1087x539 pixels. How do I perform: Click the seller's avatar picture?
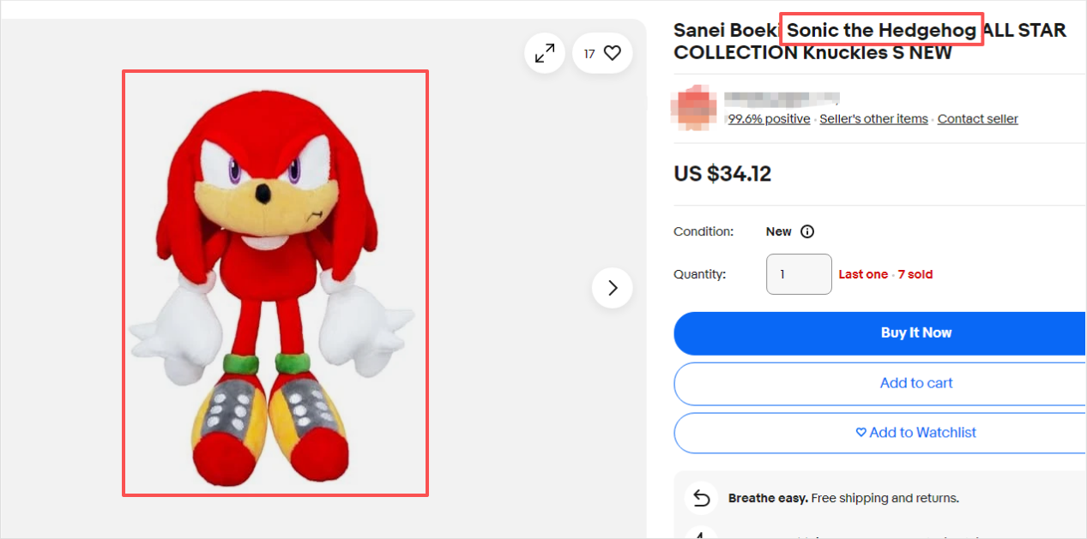coord(695,108)
